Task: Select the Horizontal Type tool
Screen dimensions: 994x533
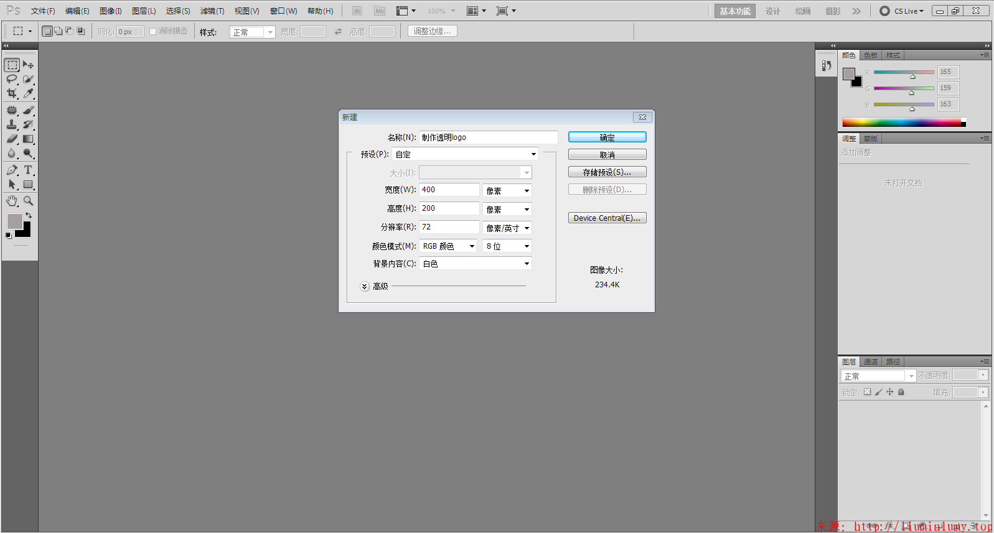Action: coord(28,170)
